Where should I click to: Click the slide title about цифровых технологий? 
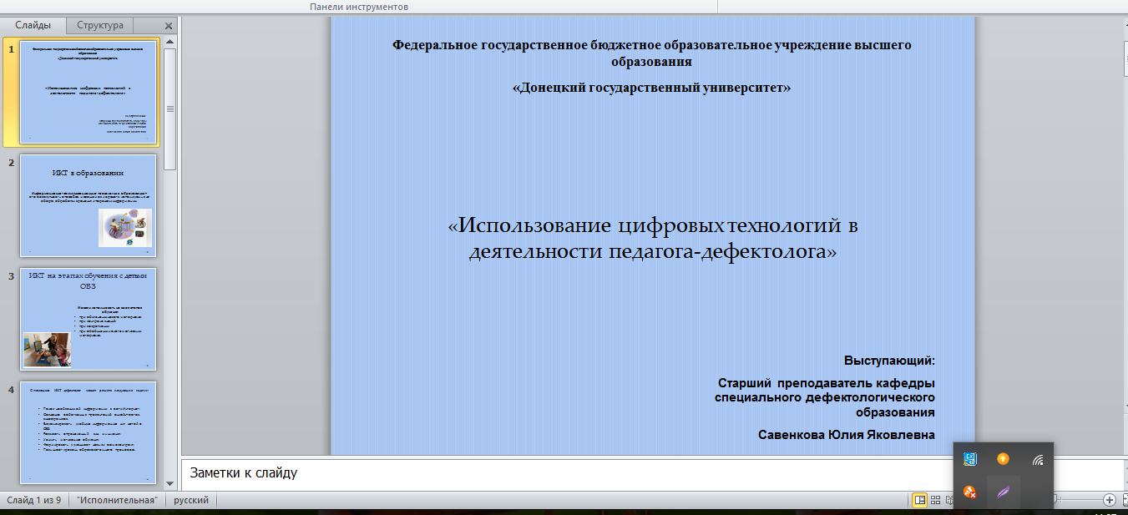[x=652, y=238]
